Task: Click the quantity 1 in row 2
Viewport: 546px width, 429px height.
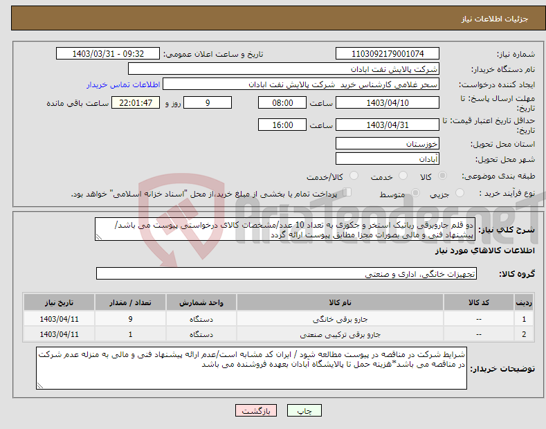Action: coord(130,335)
